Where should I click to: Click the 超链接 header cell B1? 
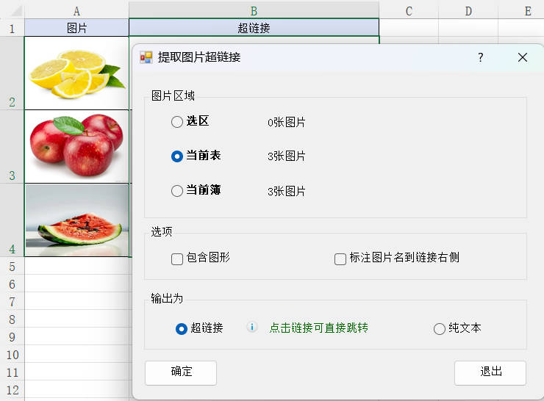254,28
